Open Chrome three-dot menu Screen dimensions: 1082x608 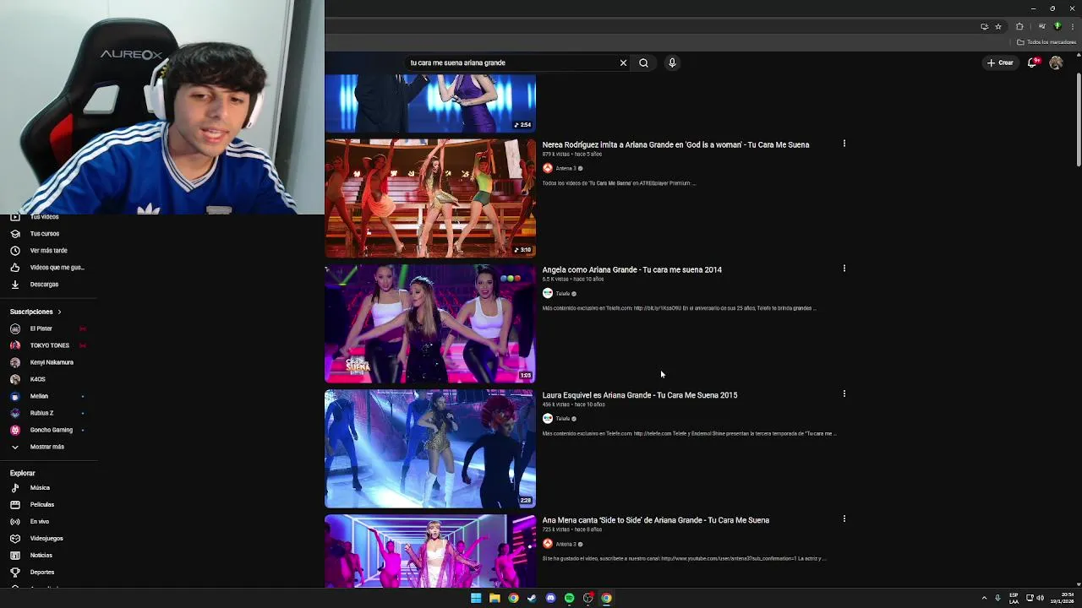[1072, 26]
